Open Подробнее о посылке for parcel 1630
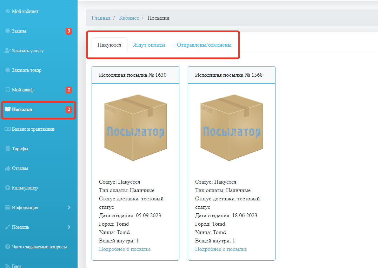Screen dimensions: 378x268 click(125, 249)
